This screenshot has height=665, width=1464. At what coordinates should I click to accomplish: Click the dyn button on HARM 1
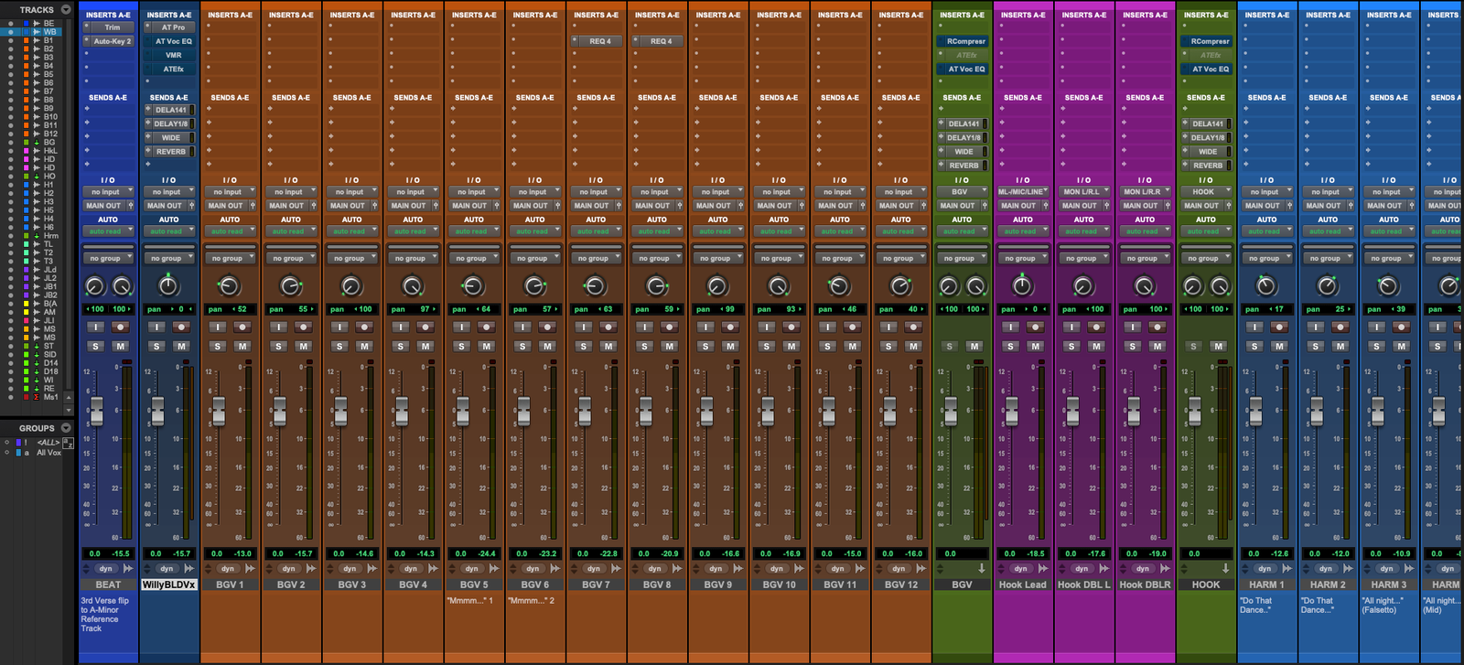coord(1265,568)
